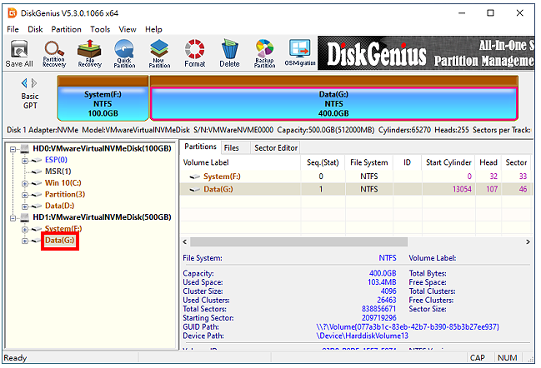Screen dimensions: 541x368
Task: Select ESP(0) in the disk tree
Action: pos(56,160)
